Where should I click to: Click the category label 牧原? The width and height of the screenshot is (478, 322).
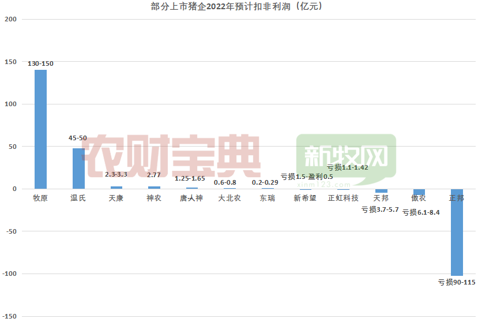point(40,198)
